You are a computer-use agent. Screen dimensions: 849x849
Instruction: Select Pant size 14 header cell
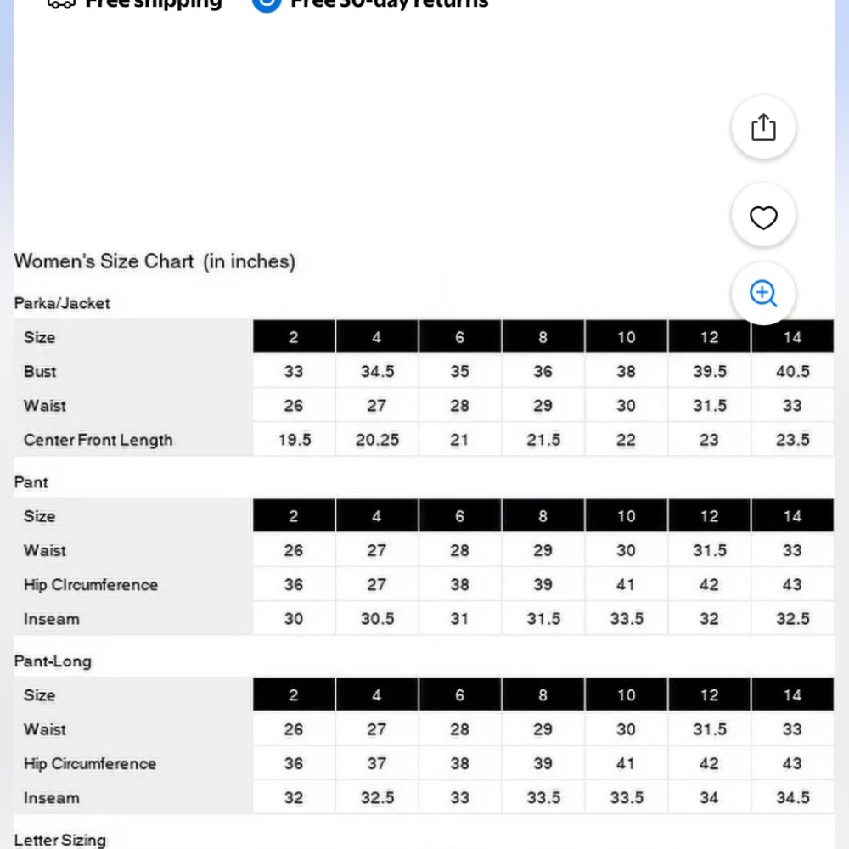point(792,515)
